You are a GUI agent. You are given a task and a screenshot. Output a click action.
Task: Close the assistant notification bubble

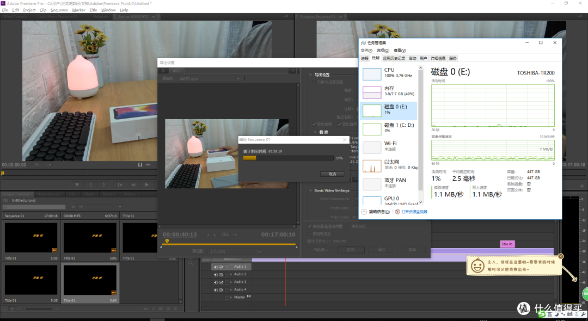[560, 256]
